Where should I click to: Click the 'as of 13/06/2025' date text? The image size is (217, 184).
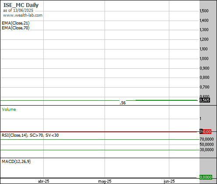18,11
